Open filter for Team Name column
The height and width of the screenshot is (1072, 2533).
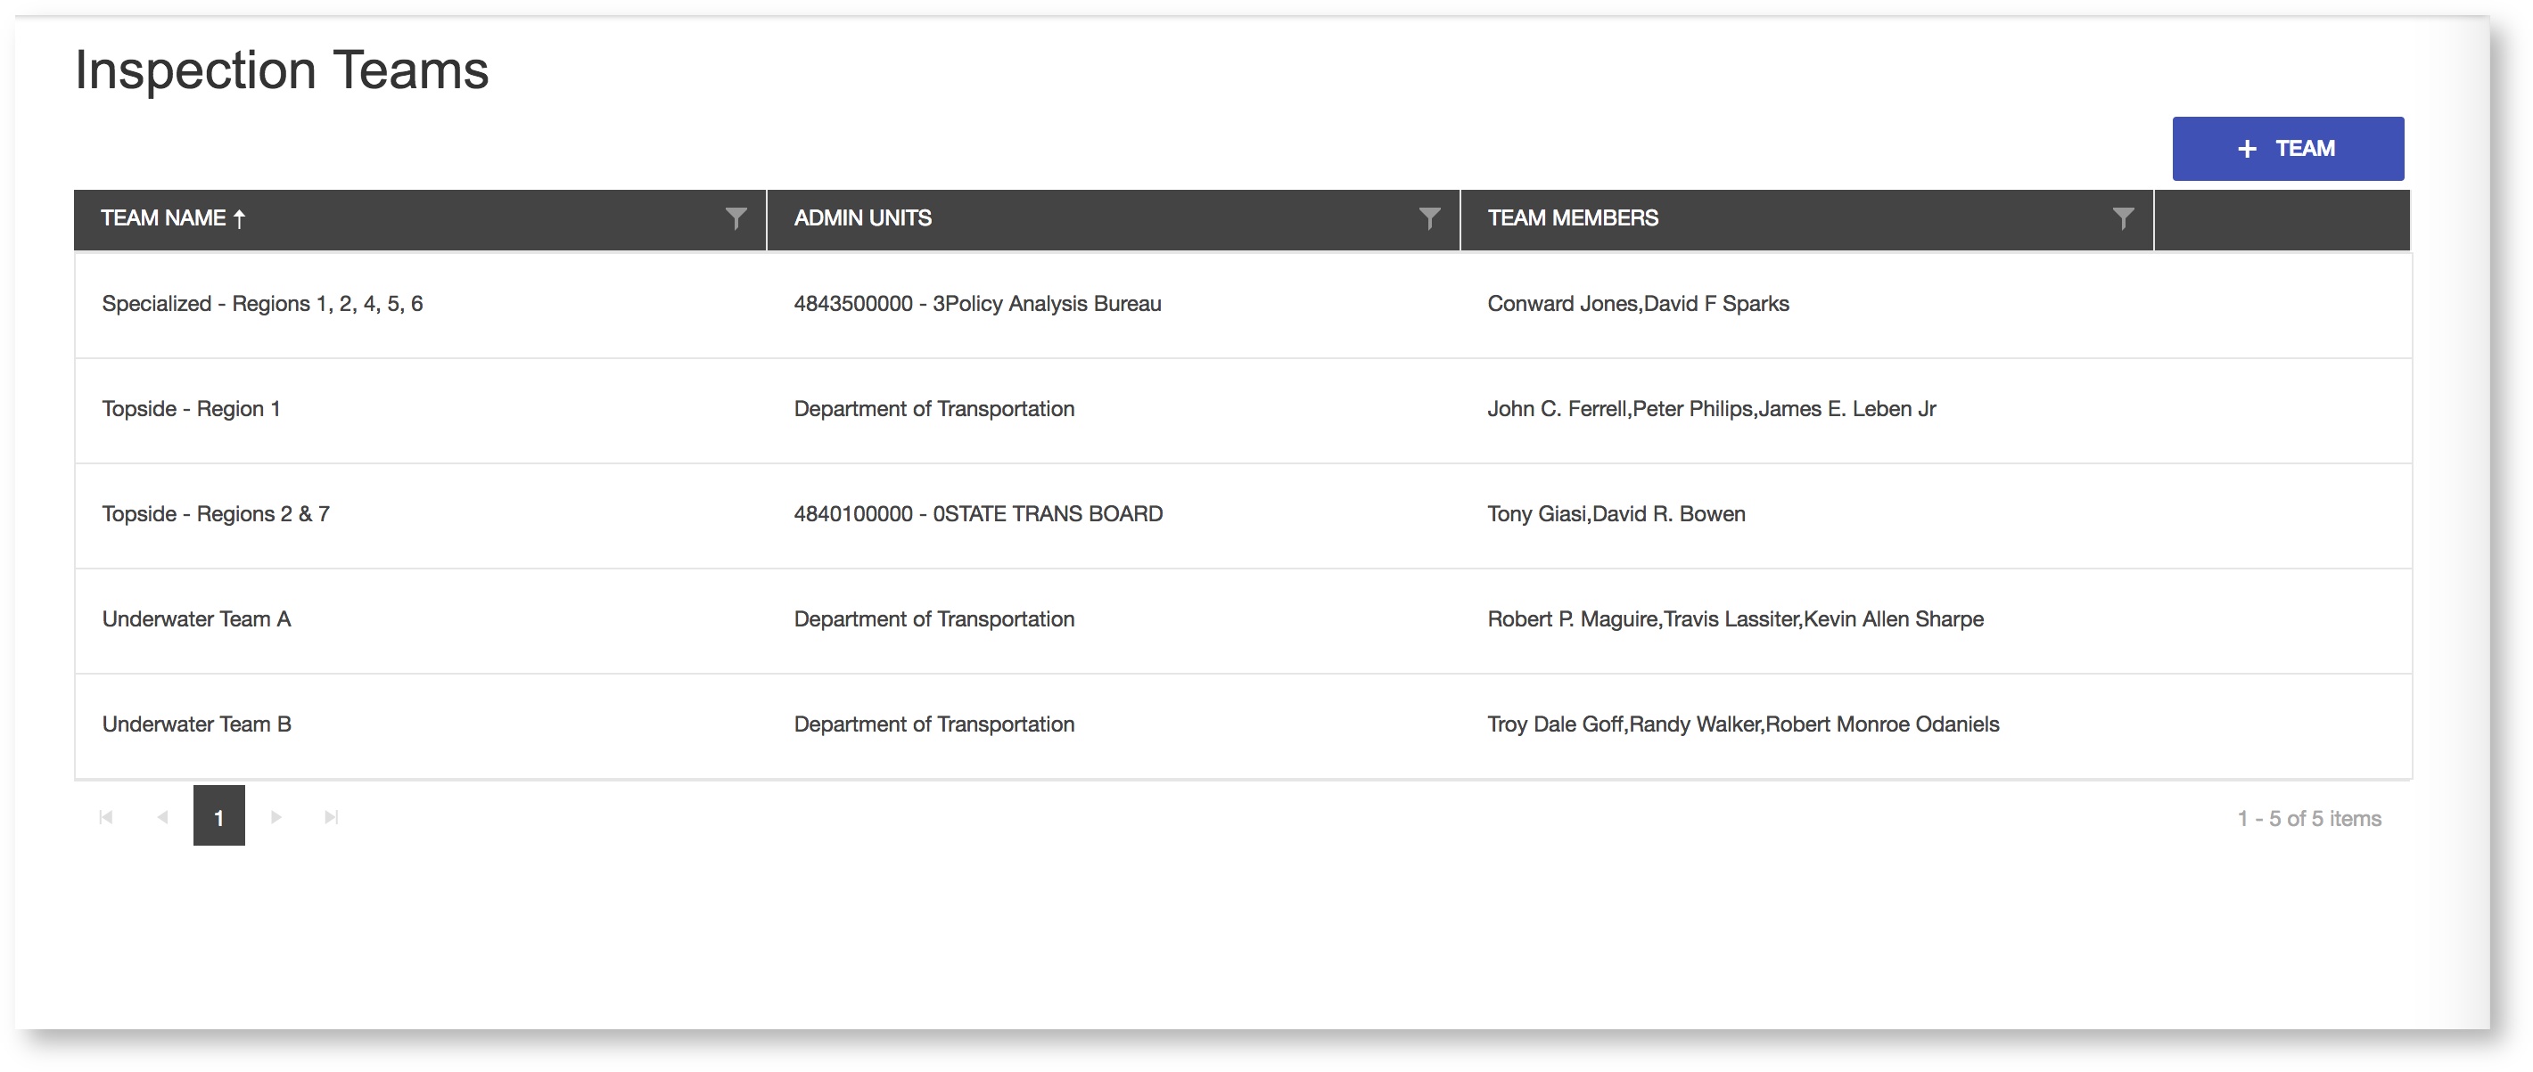[736, 218]
